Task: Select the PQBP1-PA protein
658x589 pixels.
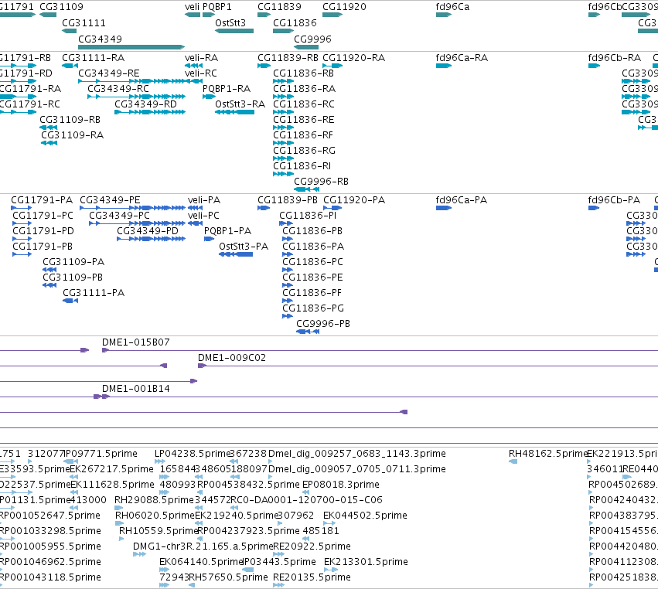Action: [228, 231]
